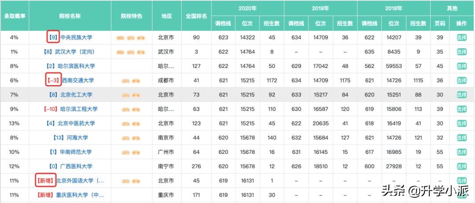Click the 2018年 group header
Viewport: 475px width, 203px height.
[394, 8]
